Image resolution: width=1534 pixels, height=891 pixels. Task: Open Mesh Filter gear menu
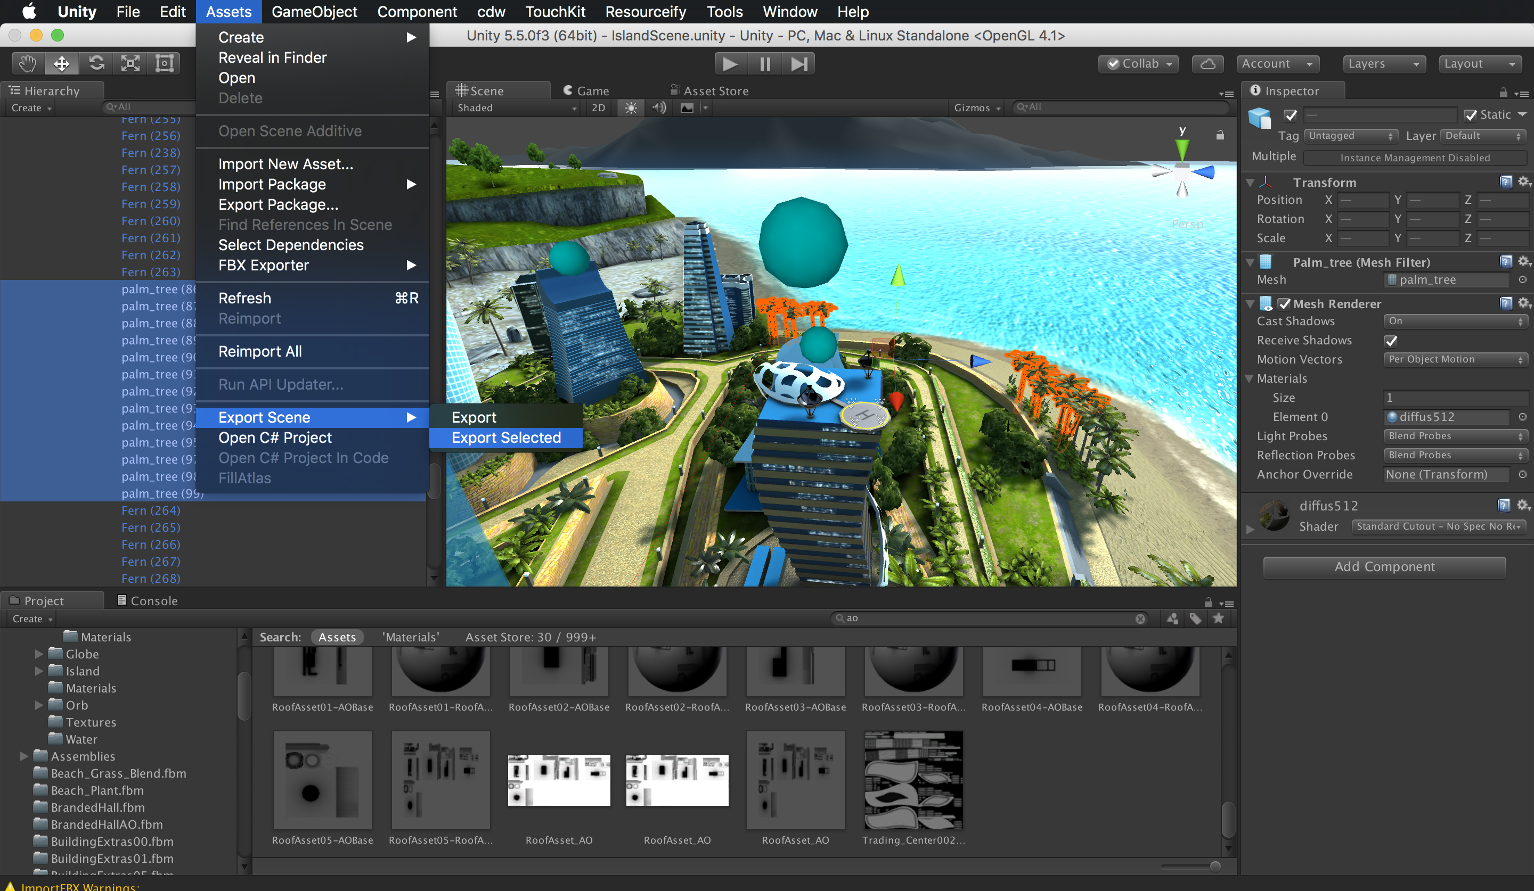(1524, 261)
